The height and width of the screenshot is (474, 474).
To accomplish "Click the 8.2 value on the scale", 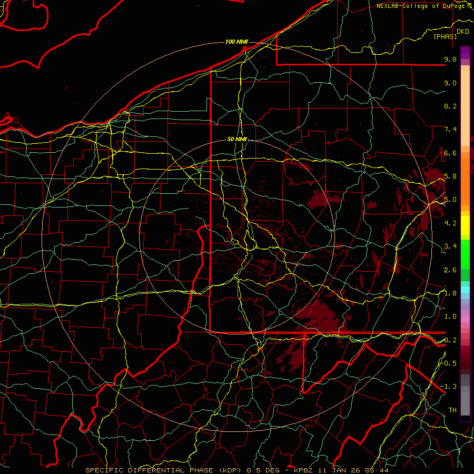I will pyautogui.click(x=450, y=106).
